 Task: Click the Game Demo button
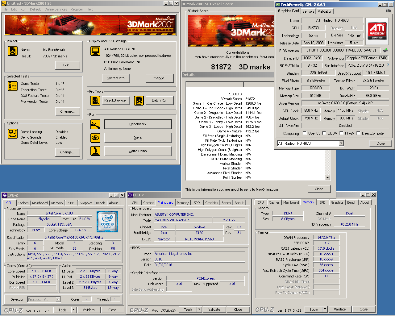138,151
